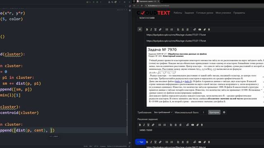Open the Готовые уроки menu item
This screenshot has width=264, height=148.
(205, 13)
